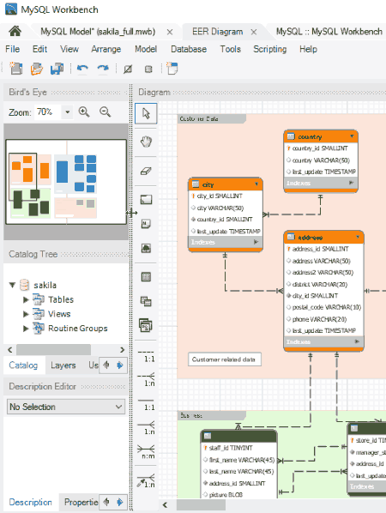
Task: Open the Database menu
Action: click(189, 49)
